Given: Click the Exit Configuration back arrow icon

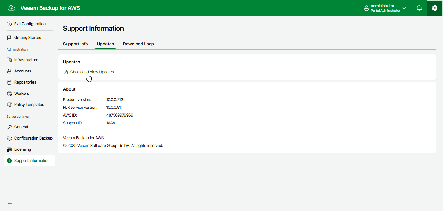Looking at the screenshot, I should 9,24.
